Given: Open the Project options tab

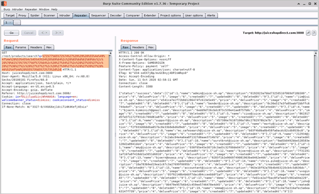Looking at the screenshot, I should coord(171,15).
